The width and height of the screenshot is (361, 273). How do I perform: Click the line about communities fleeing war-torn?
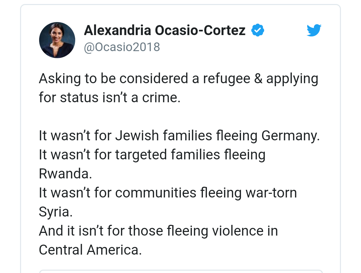168,193
